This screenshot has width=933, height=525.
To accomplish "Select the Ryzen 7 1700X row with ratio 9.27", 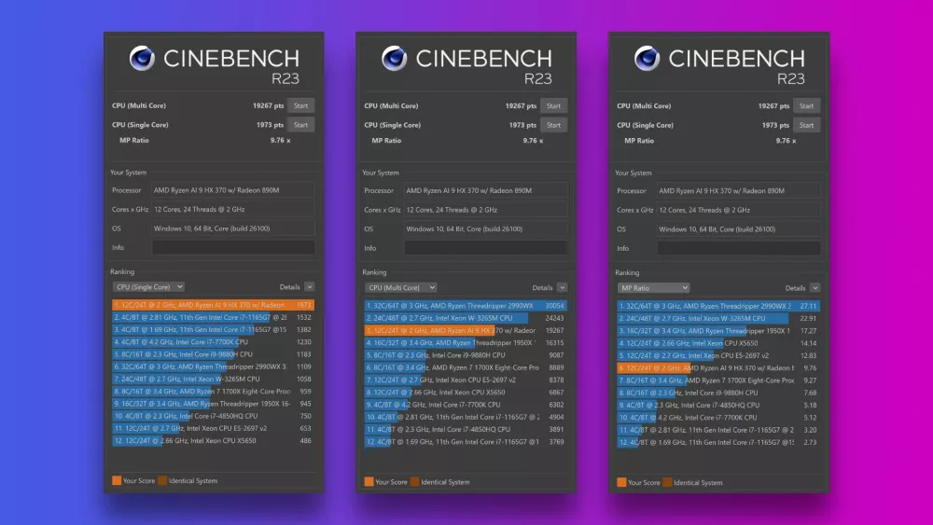I will point(718,380).
